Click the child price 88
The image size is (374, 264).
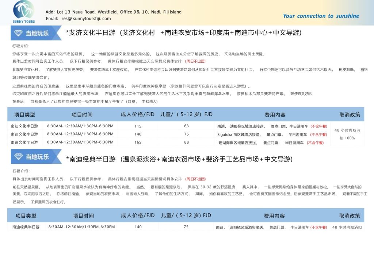tap(187, 142)
